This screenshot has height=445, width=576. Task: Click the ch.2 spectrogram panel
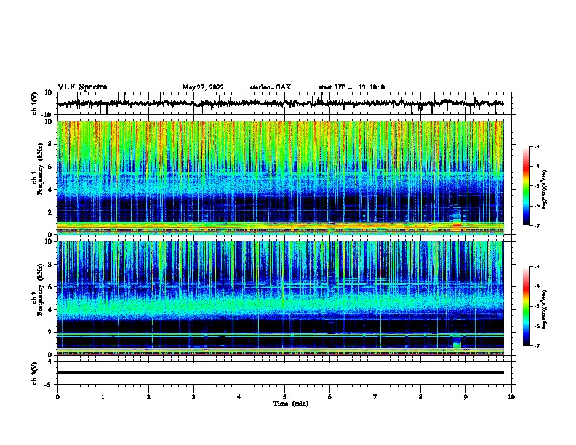click(281, 298)
